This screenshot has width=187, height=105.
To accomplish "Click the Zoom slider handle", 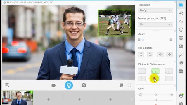I will coord(143,40).
